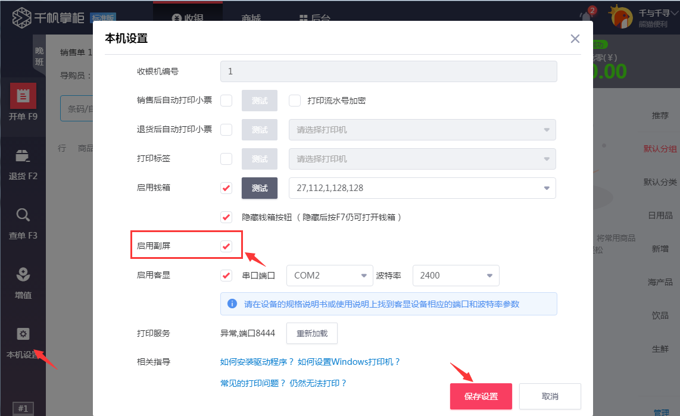Click the 千帆掌柜 logo icon

[21, 15]
